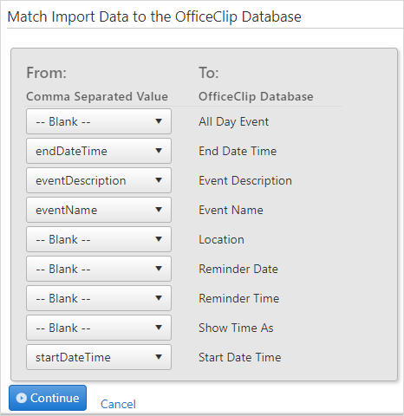This screenshot has height=416, width=404.
Task: Open the dropdown for Reminder Time
Action: 99,298
